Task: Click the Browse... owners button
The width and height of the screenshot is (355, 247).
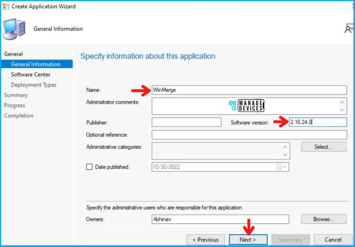Action: tap(324, 219)
